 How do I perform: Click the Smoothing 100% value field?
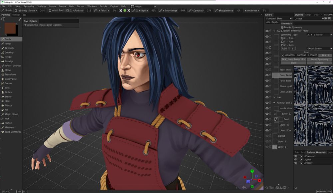(x=182, y=10)
